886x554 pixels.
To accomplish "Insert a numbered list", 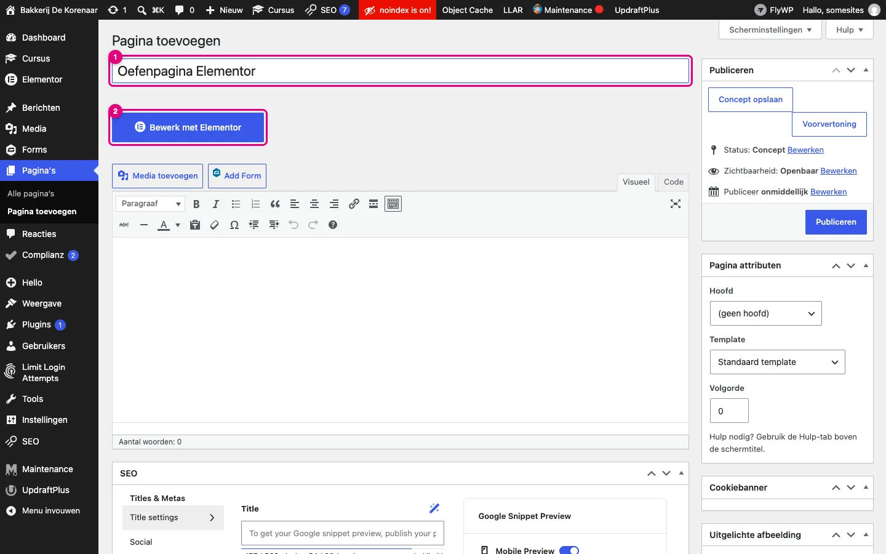I will point(255,204).
